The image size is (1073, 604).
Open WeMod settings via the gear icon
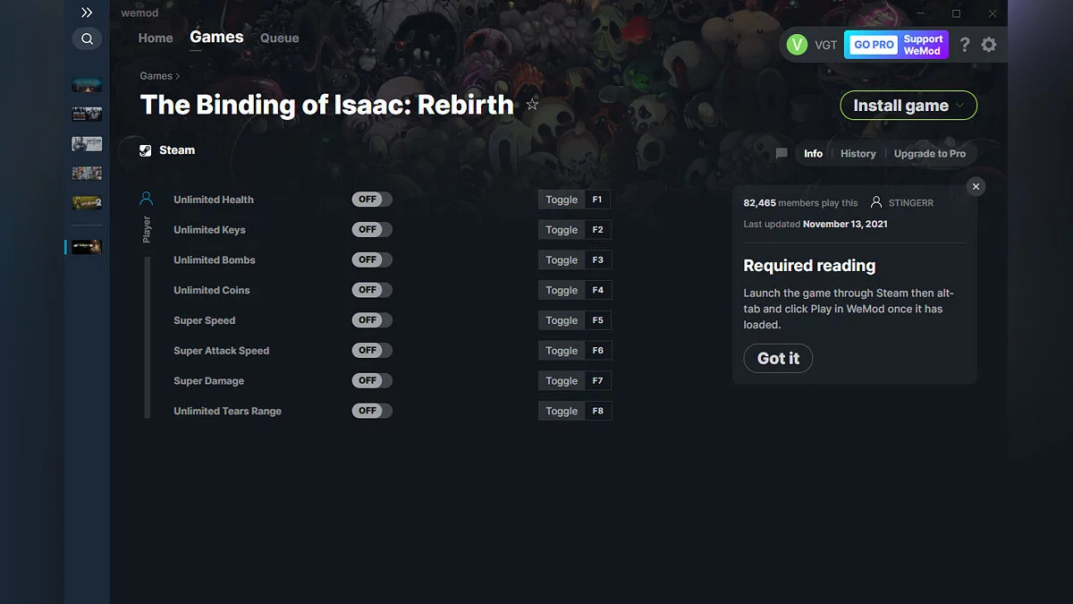[989, 44]
